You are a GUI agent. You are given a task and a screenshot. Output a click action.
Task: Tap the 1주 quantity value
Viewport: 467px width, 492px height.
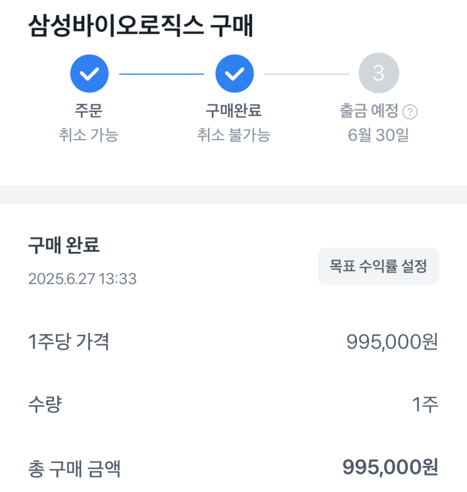pyautogui.click(x=425, y=405)
